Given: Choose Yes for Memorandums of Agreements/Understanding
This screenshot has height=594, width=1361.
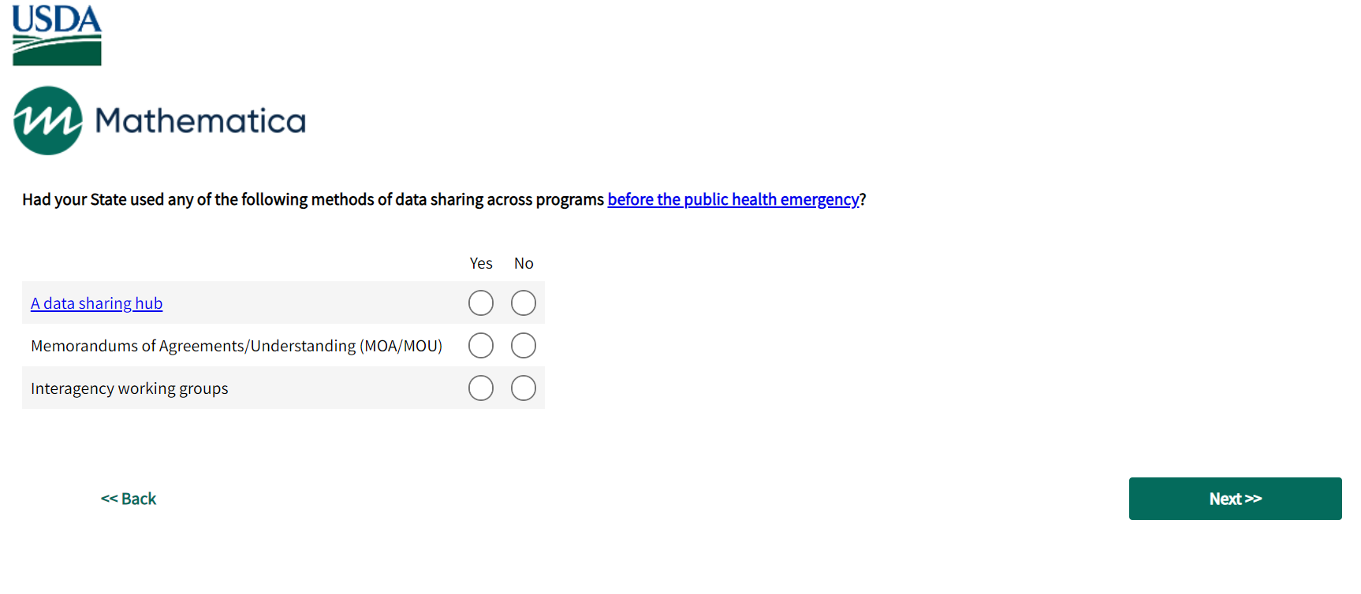Looking at the screenshot, I should [x=481, y=346].
